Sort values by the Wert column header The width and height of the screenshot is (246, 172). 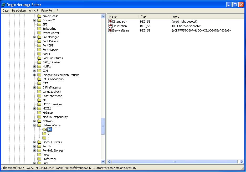(207, 17)
